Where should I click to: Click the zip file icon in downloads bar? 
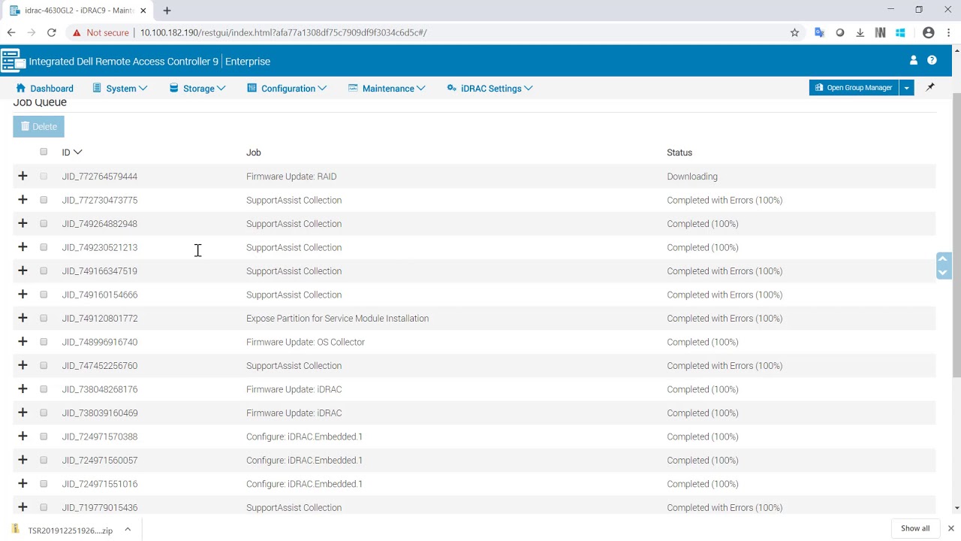(15, 530)
